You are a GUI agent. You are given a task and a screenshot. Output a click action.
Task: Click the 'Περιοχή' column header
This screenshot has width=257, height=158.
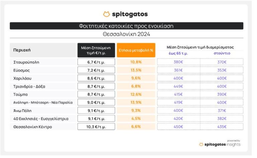[22, 50]
